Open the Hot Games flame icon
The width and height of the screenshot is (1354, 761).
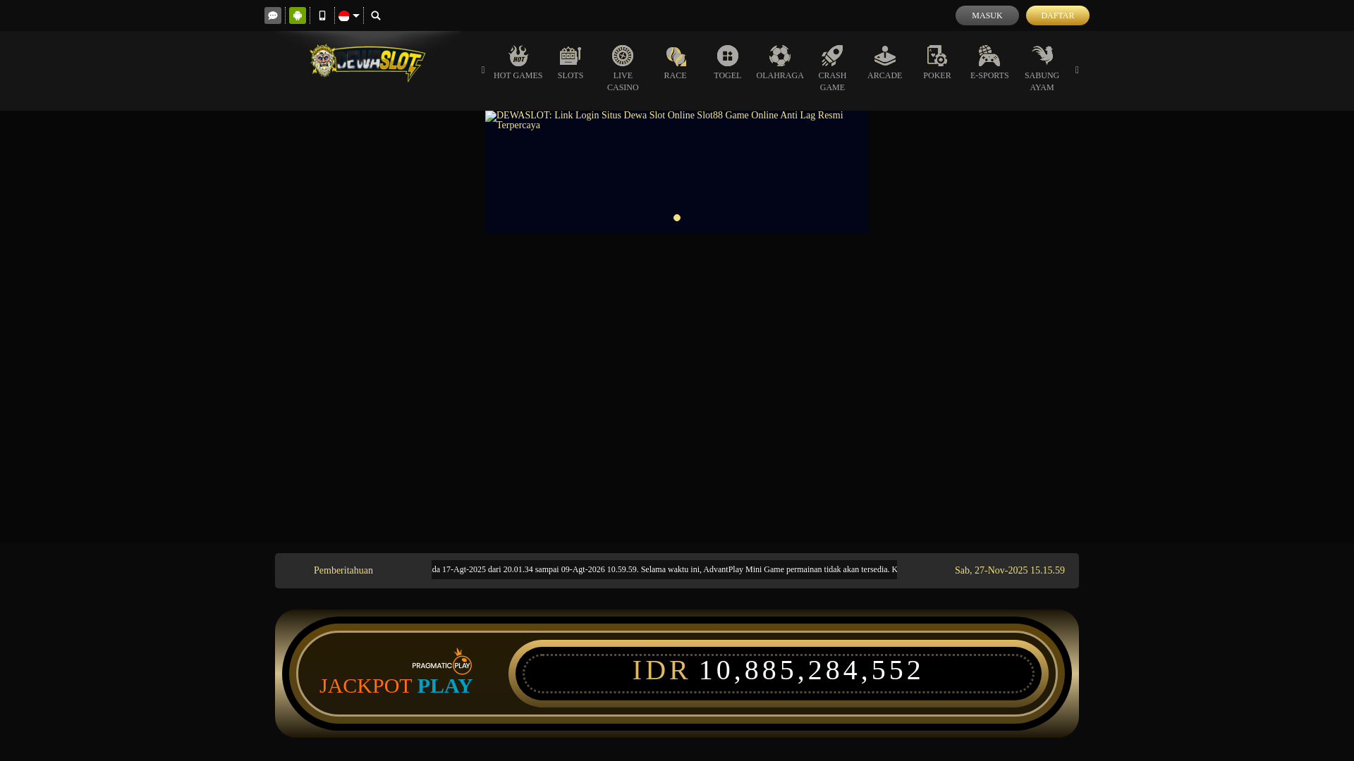point(518,55)
